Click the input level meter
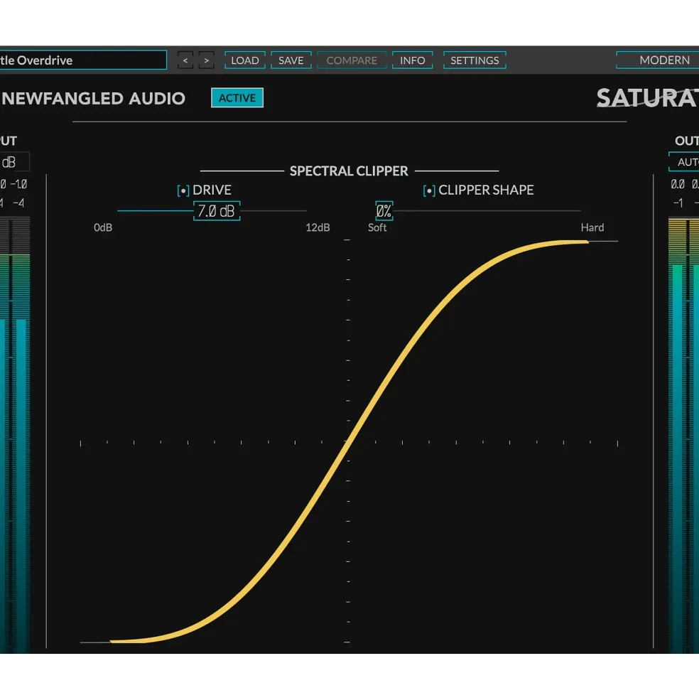699x700 pixels. click(15, 435)
